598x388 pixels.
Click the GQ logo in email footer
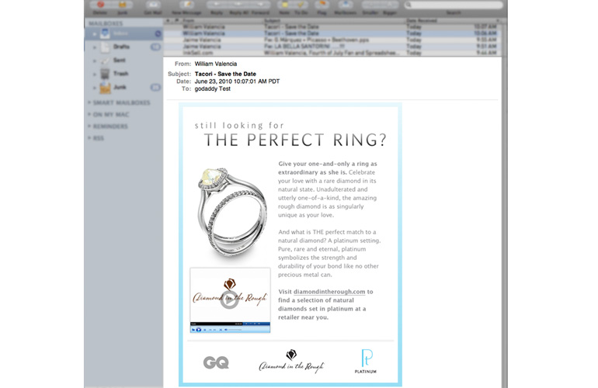click(x=216, y=362)
